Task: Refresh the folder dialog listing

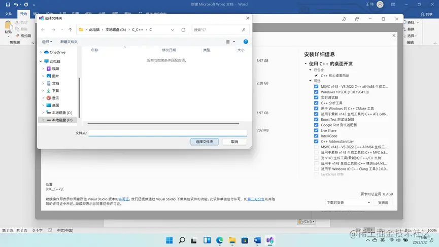Action: [x=183, y=29]
